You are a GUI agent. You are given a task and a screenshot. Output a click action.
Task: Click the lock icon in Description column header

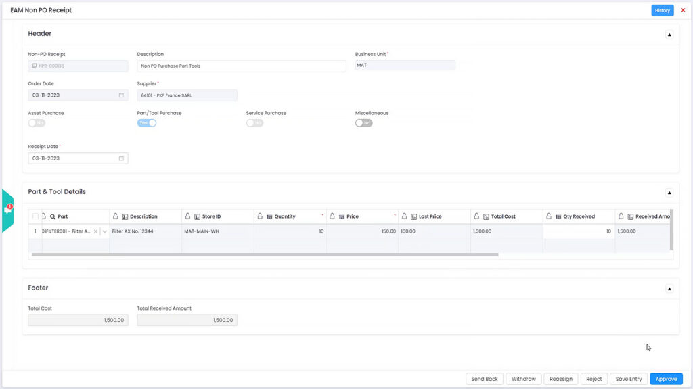tap(116, 216)
